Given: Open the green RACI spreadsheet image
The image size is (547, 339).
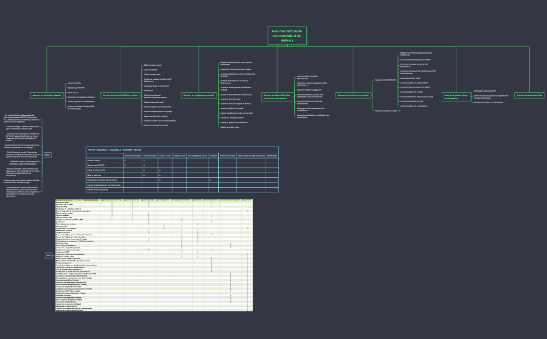Looking at the screenshot, I should click(x=154, y=255).
